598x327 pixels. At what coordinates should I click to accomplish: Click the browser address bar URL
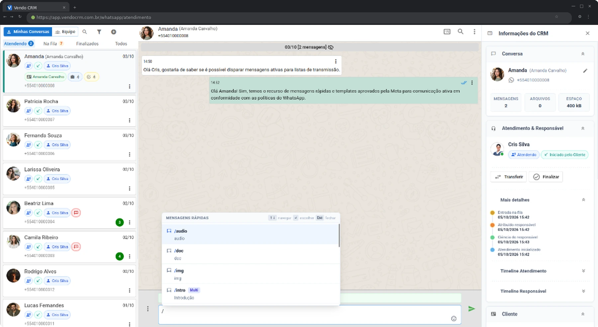[94, 17]
